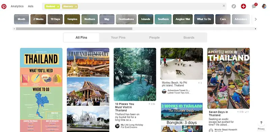Pick the Cars filter chip
The image size is (270, 132).
tap(223, 19)
